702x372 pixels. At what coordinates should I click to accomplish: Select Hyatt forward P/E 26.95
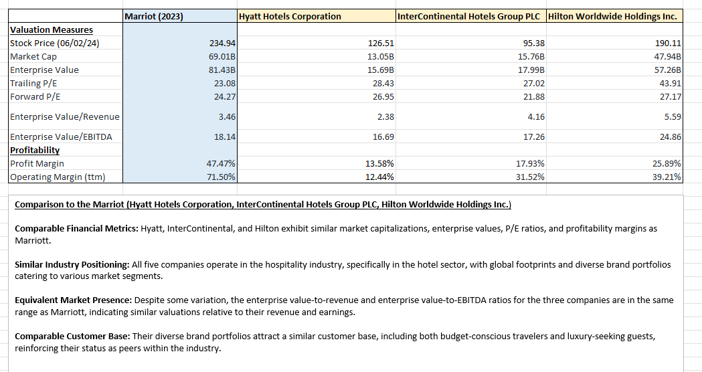click(316, 97)
